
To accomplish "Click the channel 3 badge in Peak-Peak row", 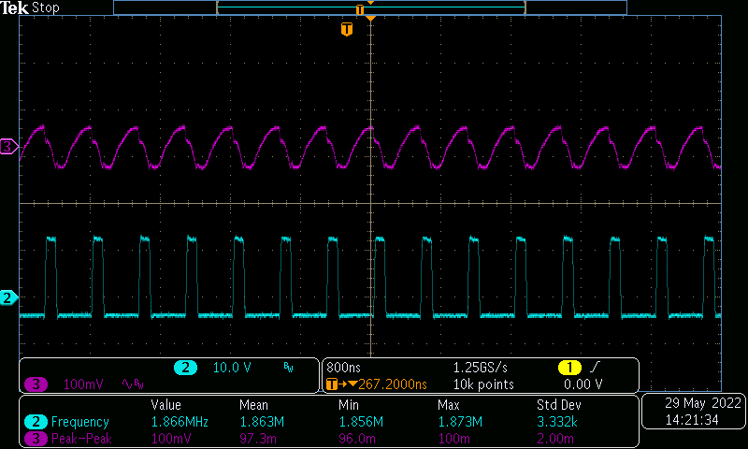I will click(36, 438).
